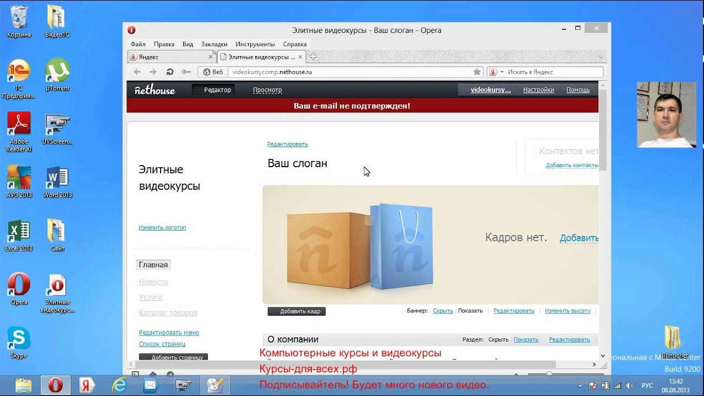
Task: Reload the page with the refresh icon
Action: coord(170,71)
